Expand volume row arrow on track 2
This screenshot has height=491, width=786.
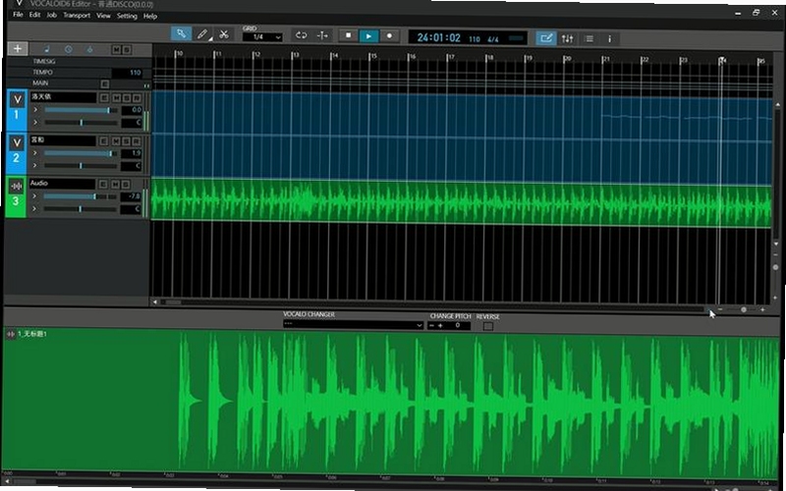click(x=34, y=153)
